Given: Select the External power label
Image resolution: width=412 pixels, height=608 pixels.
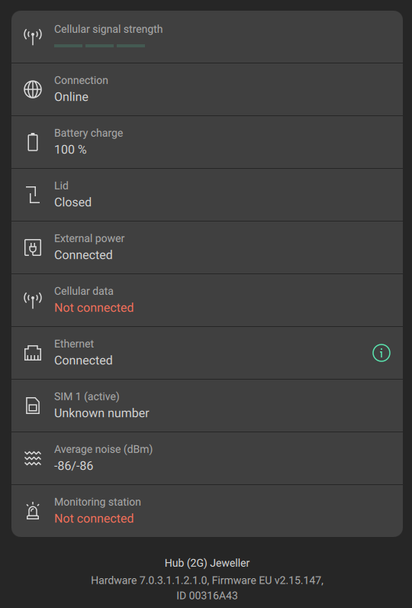Looking at the screenshot, I should [x=89, y=238].
